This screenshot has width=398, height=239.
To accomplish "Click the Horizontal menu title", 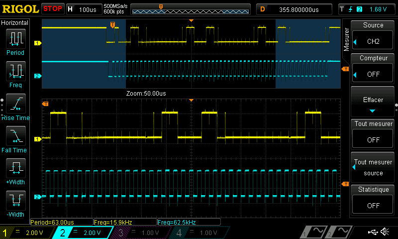I will (15, 23).
